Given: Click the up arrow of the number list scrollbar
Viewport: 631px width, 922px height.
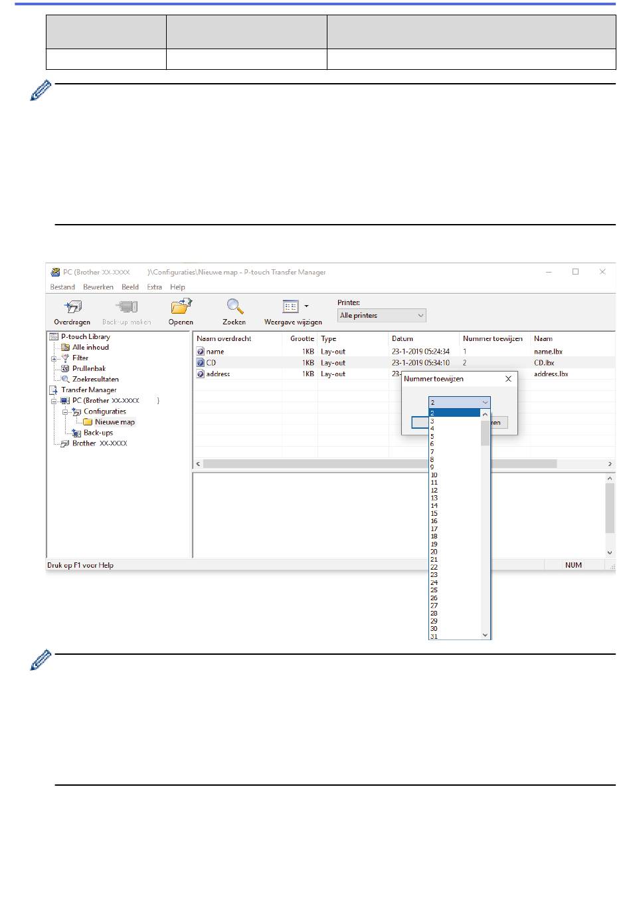Looking at the screenshot, I should click(485, 415).
